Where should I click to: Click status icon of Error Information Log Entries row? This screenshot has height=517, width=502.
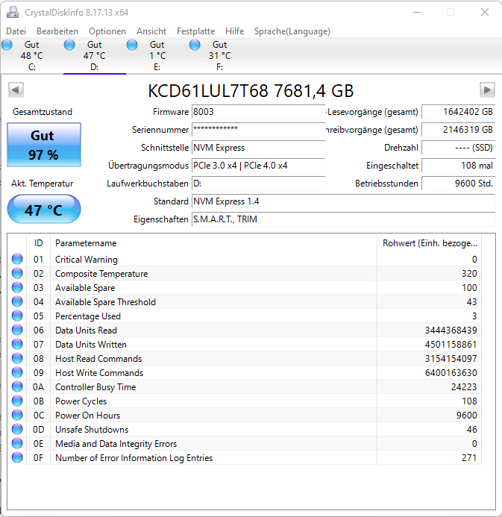click(17, 457)
